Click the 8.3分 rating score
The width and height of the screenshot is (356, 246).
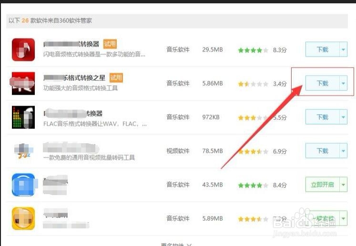280,50
